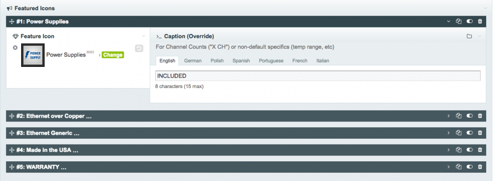Duplicate the #3 Ethernet Generic item
This screenshot has width=493, height=181.
(458, 133)
